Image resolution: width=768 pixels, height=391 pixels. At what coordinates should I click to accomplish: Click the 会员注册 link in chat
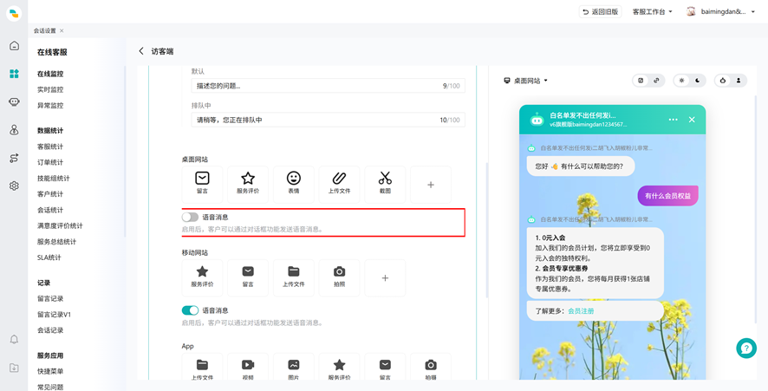[x=581, y=310]
